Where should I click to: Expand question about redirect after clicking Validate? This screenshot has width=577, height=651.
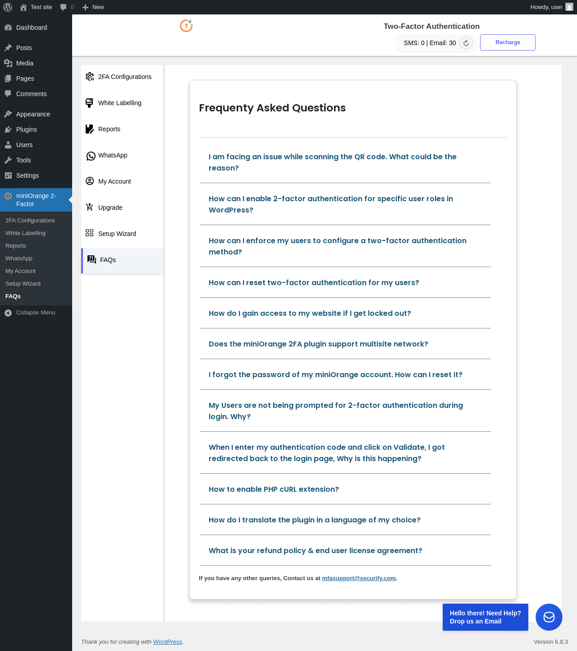[x=345, y=453]
